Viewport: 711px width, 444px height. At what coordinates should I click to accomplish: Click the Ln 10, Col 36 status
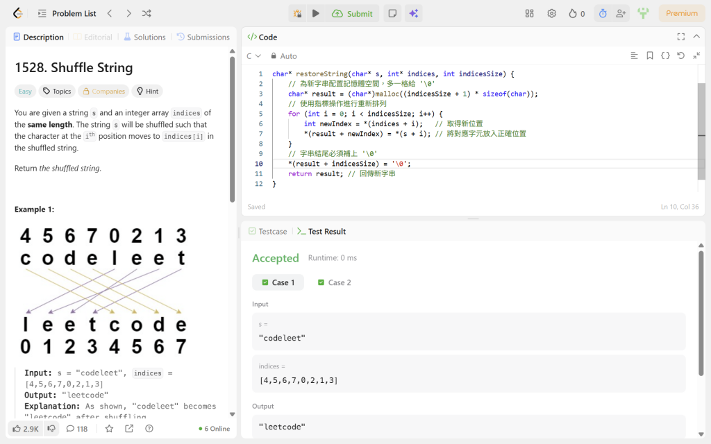click(x=679, y=207)
